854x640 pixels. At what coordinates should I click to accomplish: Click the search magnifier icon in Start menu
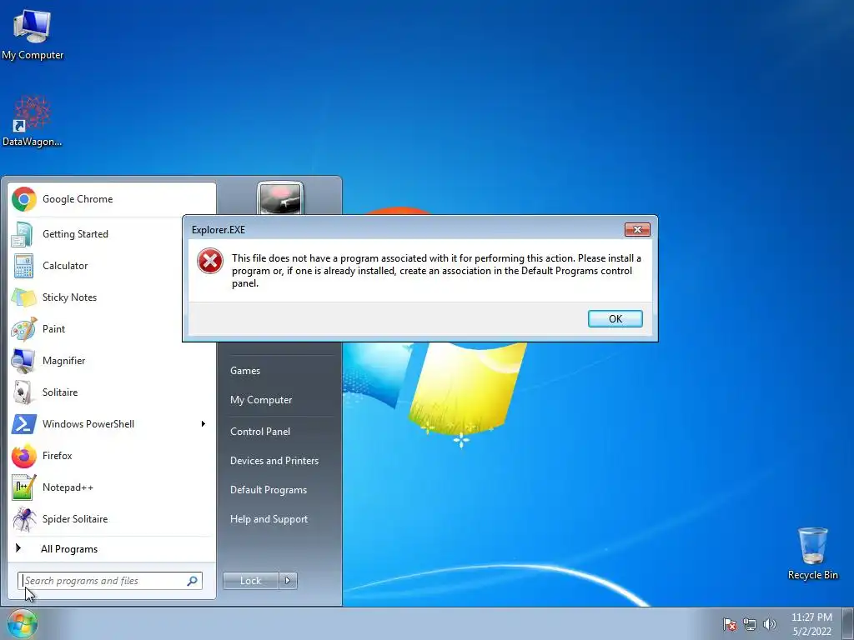pos(193,581)
